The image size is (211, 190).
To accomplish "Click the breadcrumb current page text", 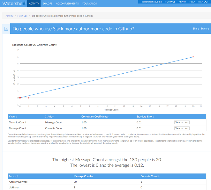I will [63, 16].
